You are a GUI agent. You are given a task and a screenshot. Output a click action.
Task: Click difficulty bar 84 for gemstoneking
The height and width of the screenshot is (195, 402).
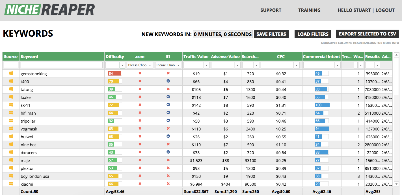pos(115,74)
